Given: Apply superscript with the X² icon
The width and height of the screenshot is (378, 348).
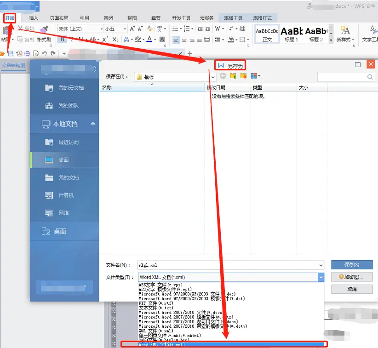Looking at the screenshot, I should 105,39.
